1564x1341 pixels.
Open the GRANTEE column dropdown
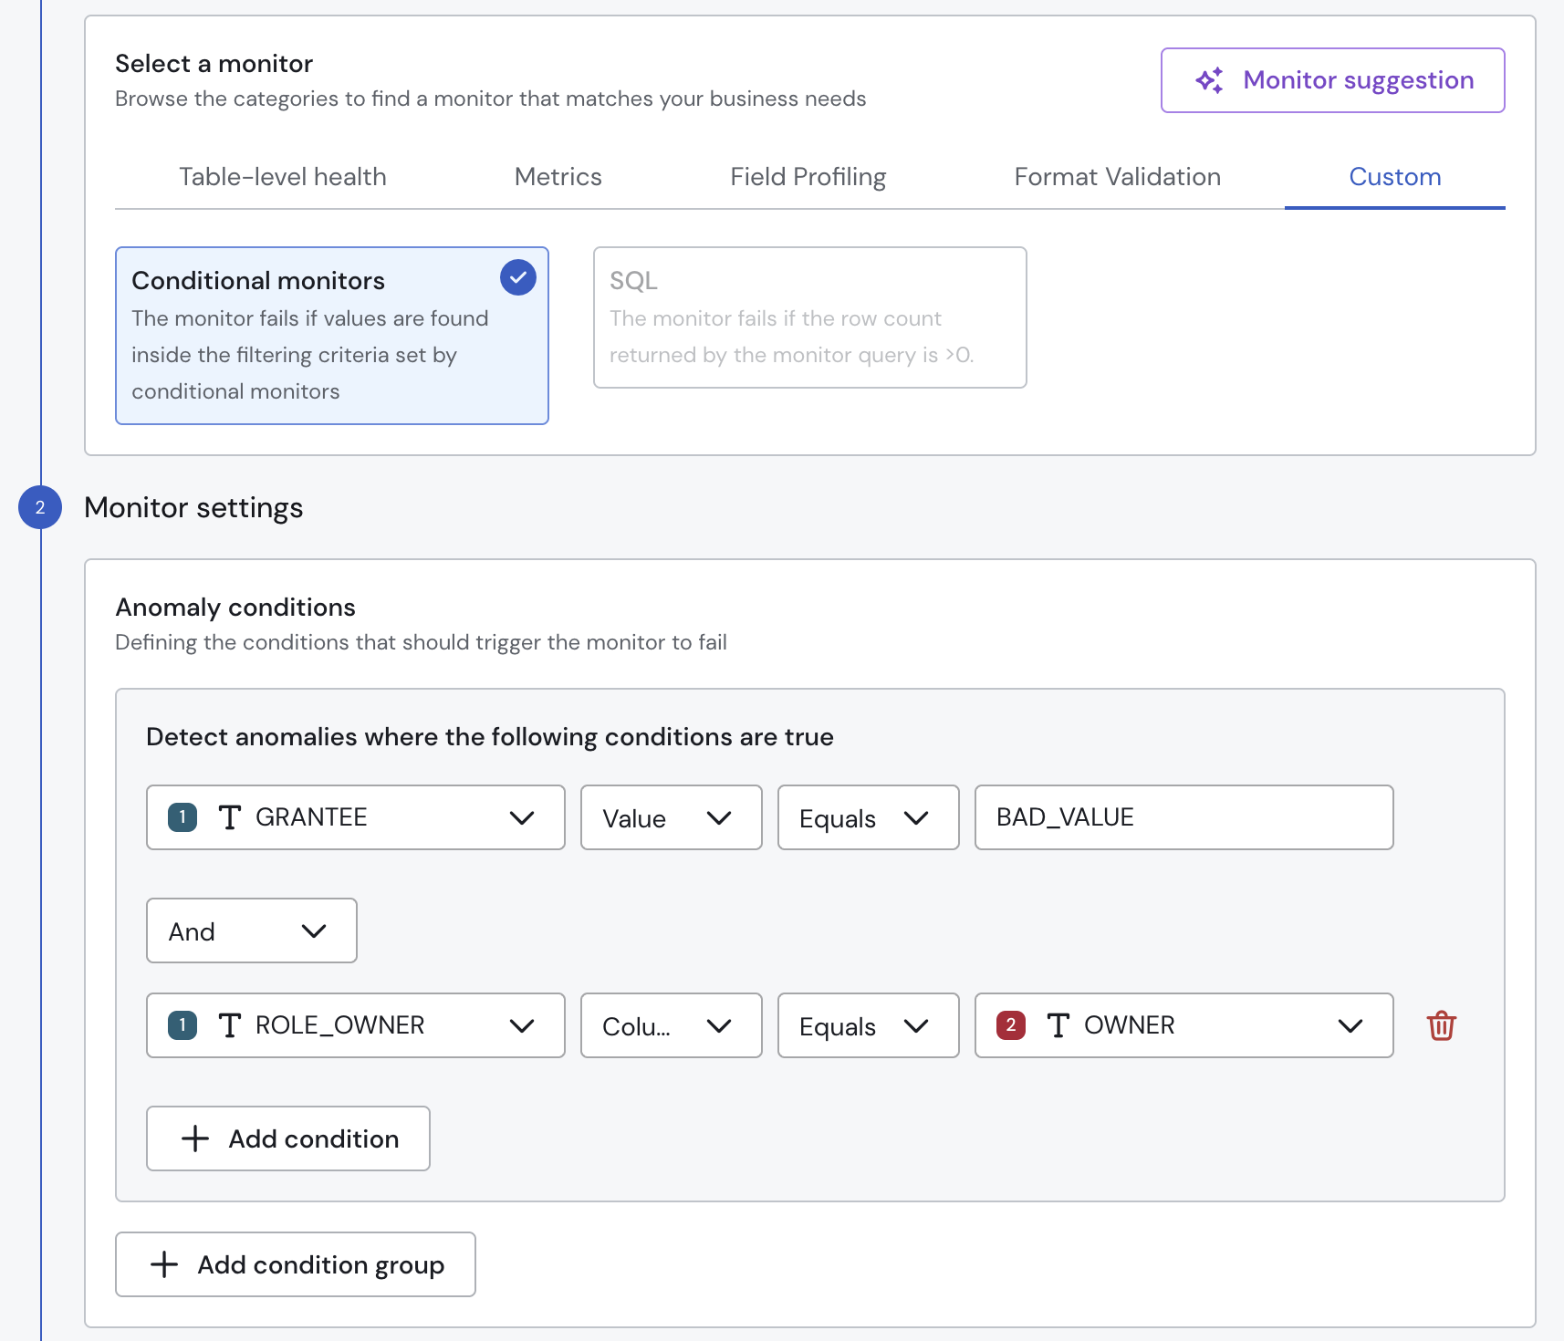355,817
